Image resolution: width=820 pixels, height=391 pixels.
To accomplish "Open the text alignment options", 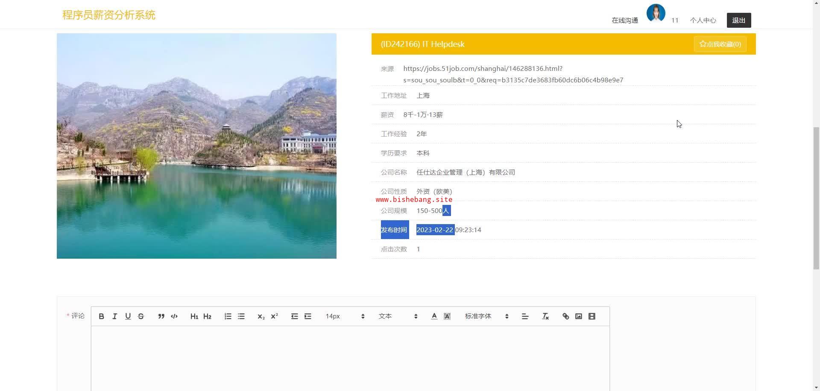I will click(525, 316).
